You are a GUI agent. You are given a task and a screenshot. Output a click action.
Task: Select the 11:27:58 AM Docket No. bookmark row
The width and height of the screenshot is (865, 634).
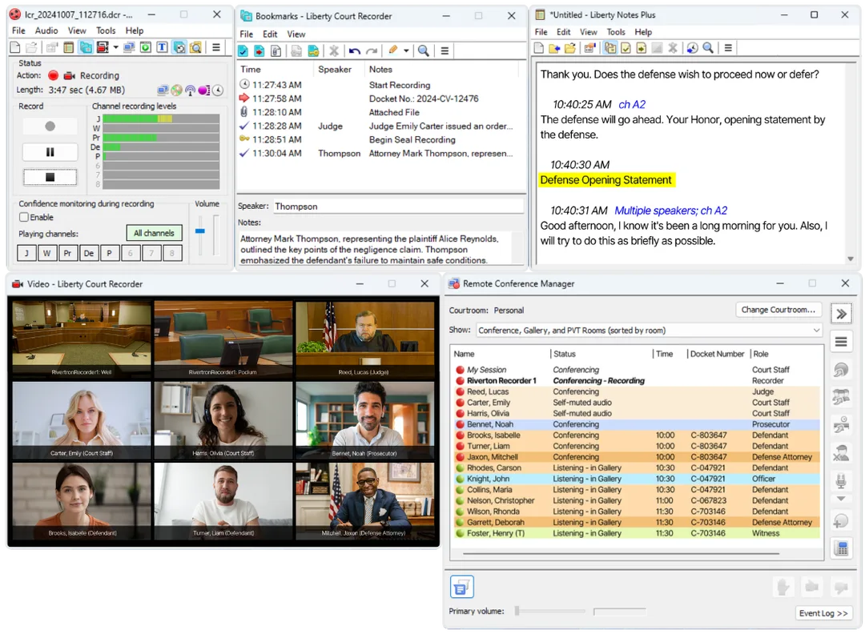[x=380, y=98]
